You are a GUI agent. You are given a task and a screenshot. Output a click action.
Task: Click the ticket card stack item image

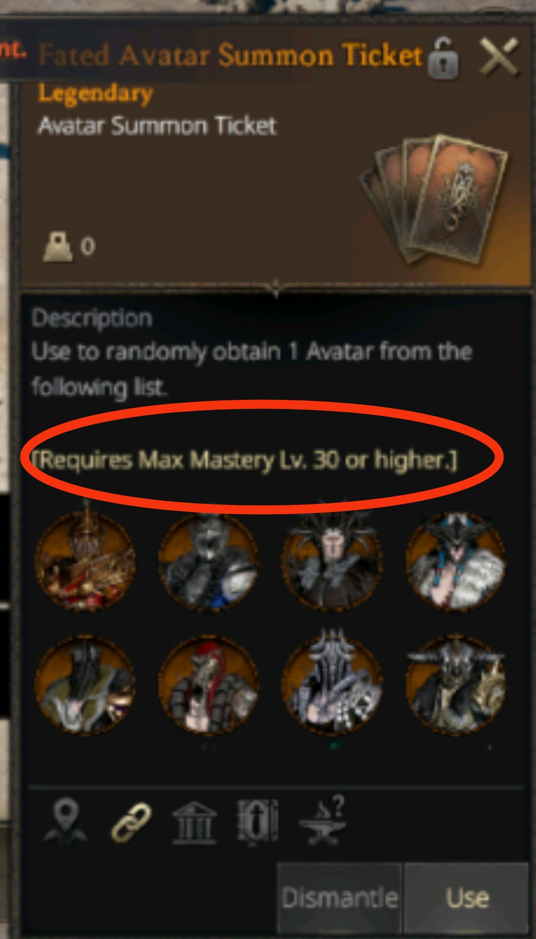point(434,199)
